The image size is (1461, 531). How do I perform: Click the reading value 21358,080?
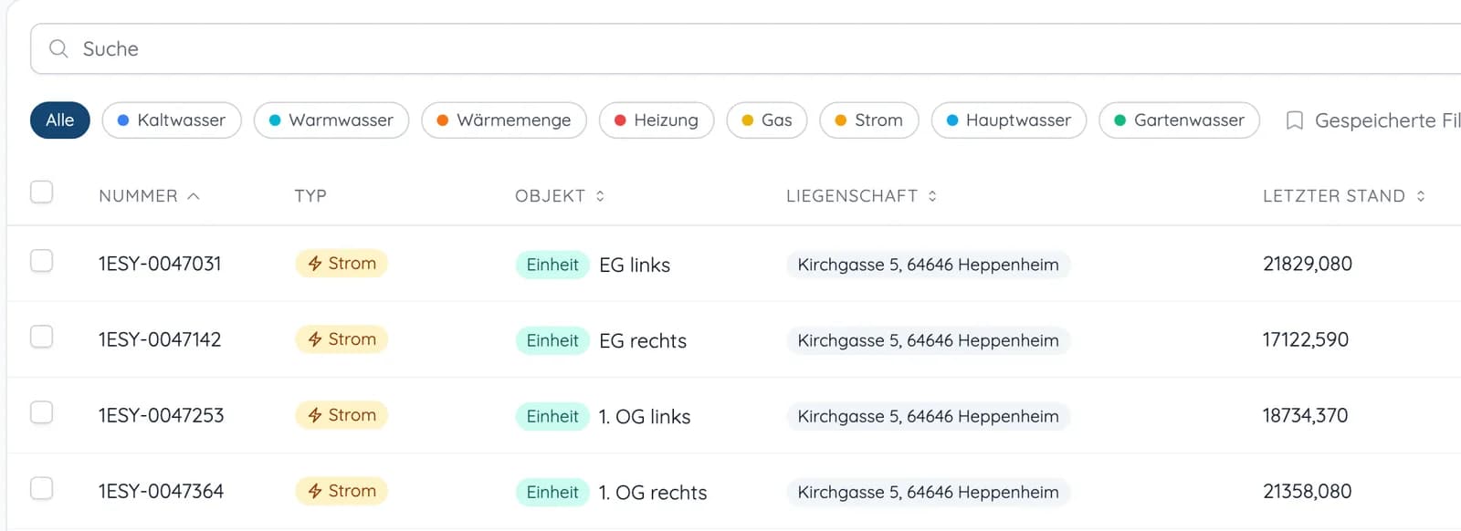coord(1308,491)
